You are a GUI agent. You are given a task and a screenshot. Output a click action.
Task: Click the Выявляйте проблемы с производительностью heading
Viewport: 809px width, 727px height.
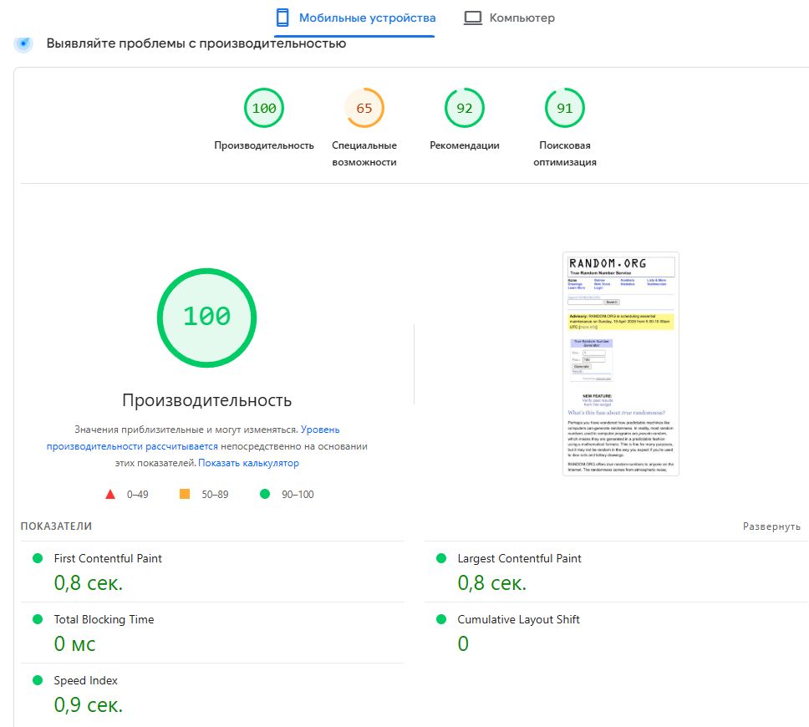(x=196, y=43)
